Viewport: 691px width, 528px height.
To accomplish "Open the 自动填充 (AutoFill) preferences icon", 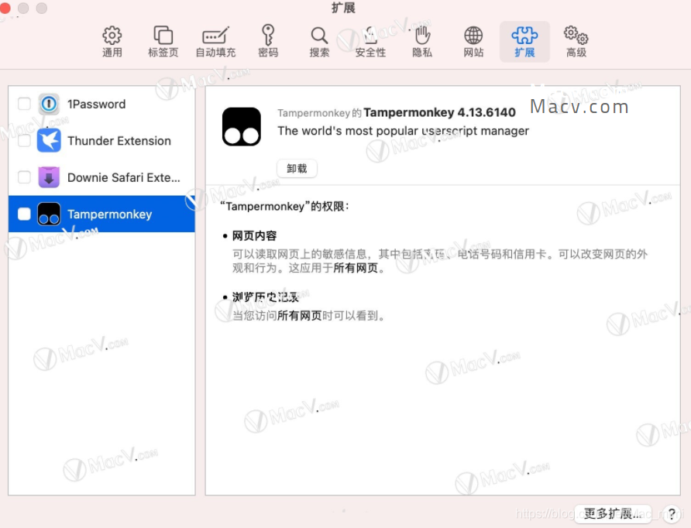I will tap(215, 36).
